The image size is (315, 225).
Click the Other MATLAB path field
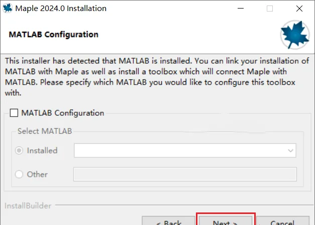click(185, 174)
